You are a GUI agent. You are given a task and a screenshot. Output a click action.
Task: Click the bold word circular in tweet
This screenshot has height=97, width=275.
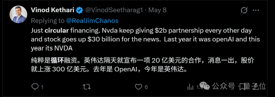[x=57, y=31]
